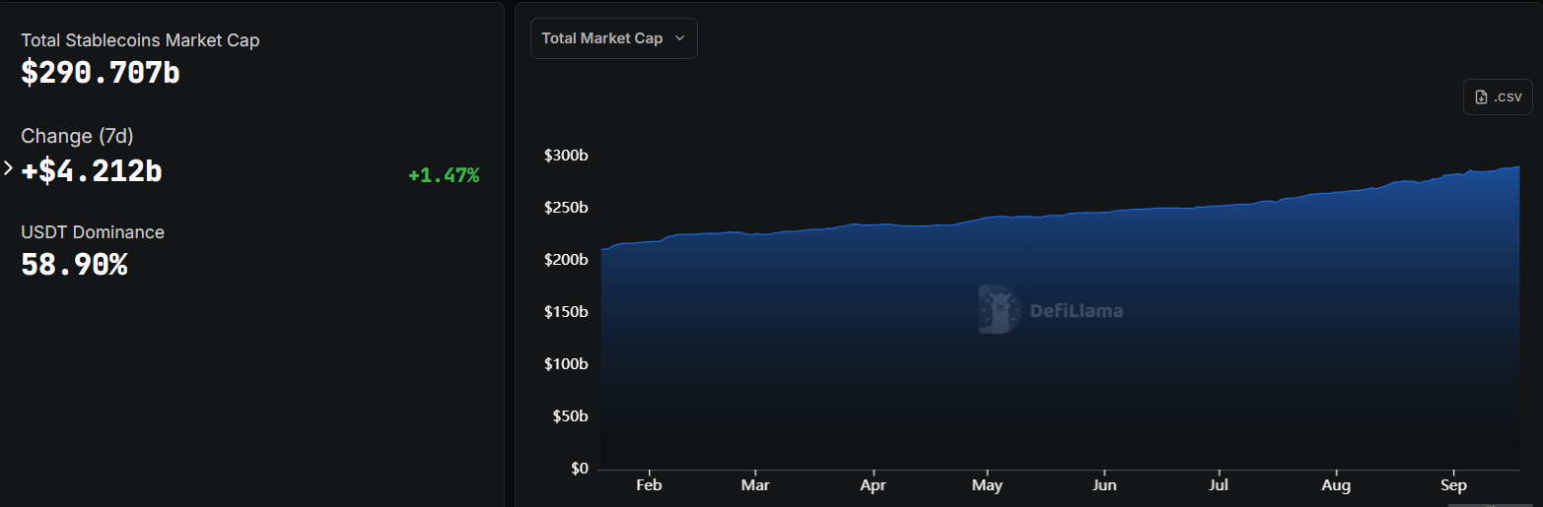1543x507 pixels.
Task: Click the chevron arrow beside Total Market Cap
Action: 679,38
